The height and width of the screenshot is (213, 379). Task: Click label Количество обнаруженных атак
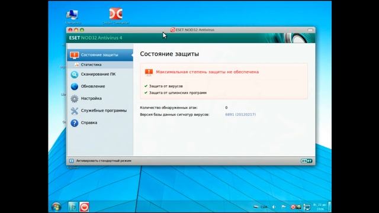[169, 108]
